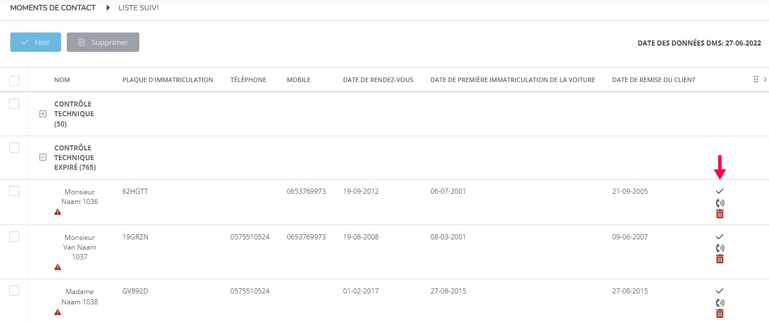Click the right chevron next to the column chooser
The width and height of the screenshot is (769, 322).
click(765, 80)
